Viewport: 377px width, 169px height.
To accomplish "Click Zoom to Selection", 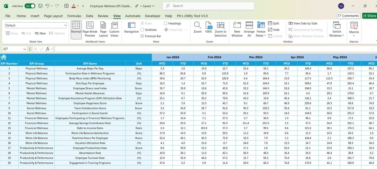I will pos(221,30).
